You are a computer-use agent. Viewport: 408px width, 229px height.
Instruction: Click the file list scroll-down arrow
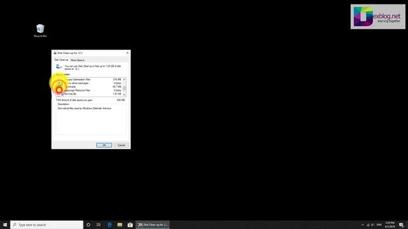[124, 95]
